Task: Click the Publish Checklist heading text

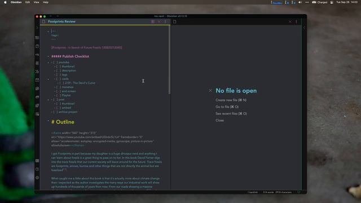Action: [76, 56]
